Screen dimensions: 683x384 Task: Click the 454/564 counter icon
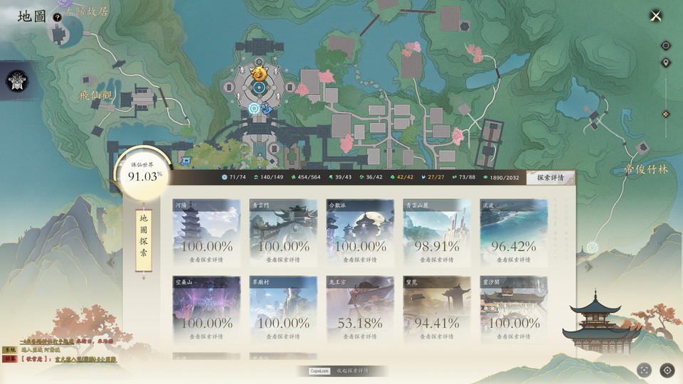[293, 178]
